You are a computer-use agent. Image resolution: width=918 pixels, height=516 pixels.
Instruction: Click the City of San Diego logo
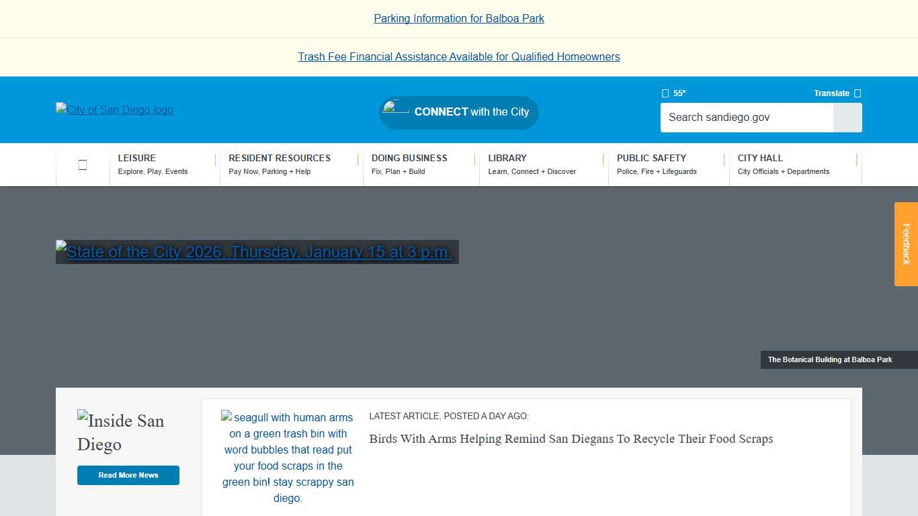point(114,110)
